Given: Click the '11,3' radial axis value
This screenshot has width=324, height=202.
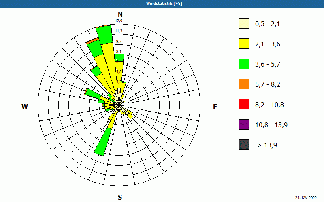Looking at the screenshot, I should pos(119,31).
